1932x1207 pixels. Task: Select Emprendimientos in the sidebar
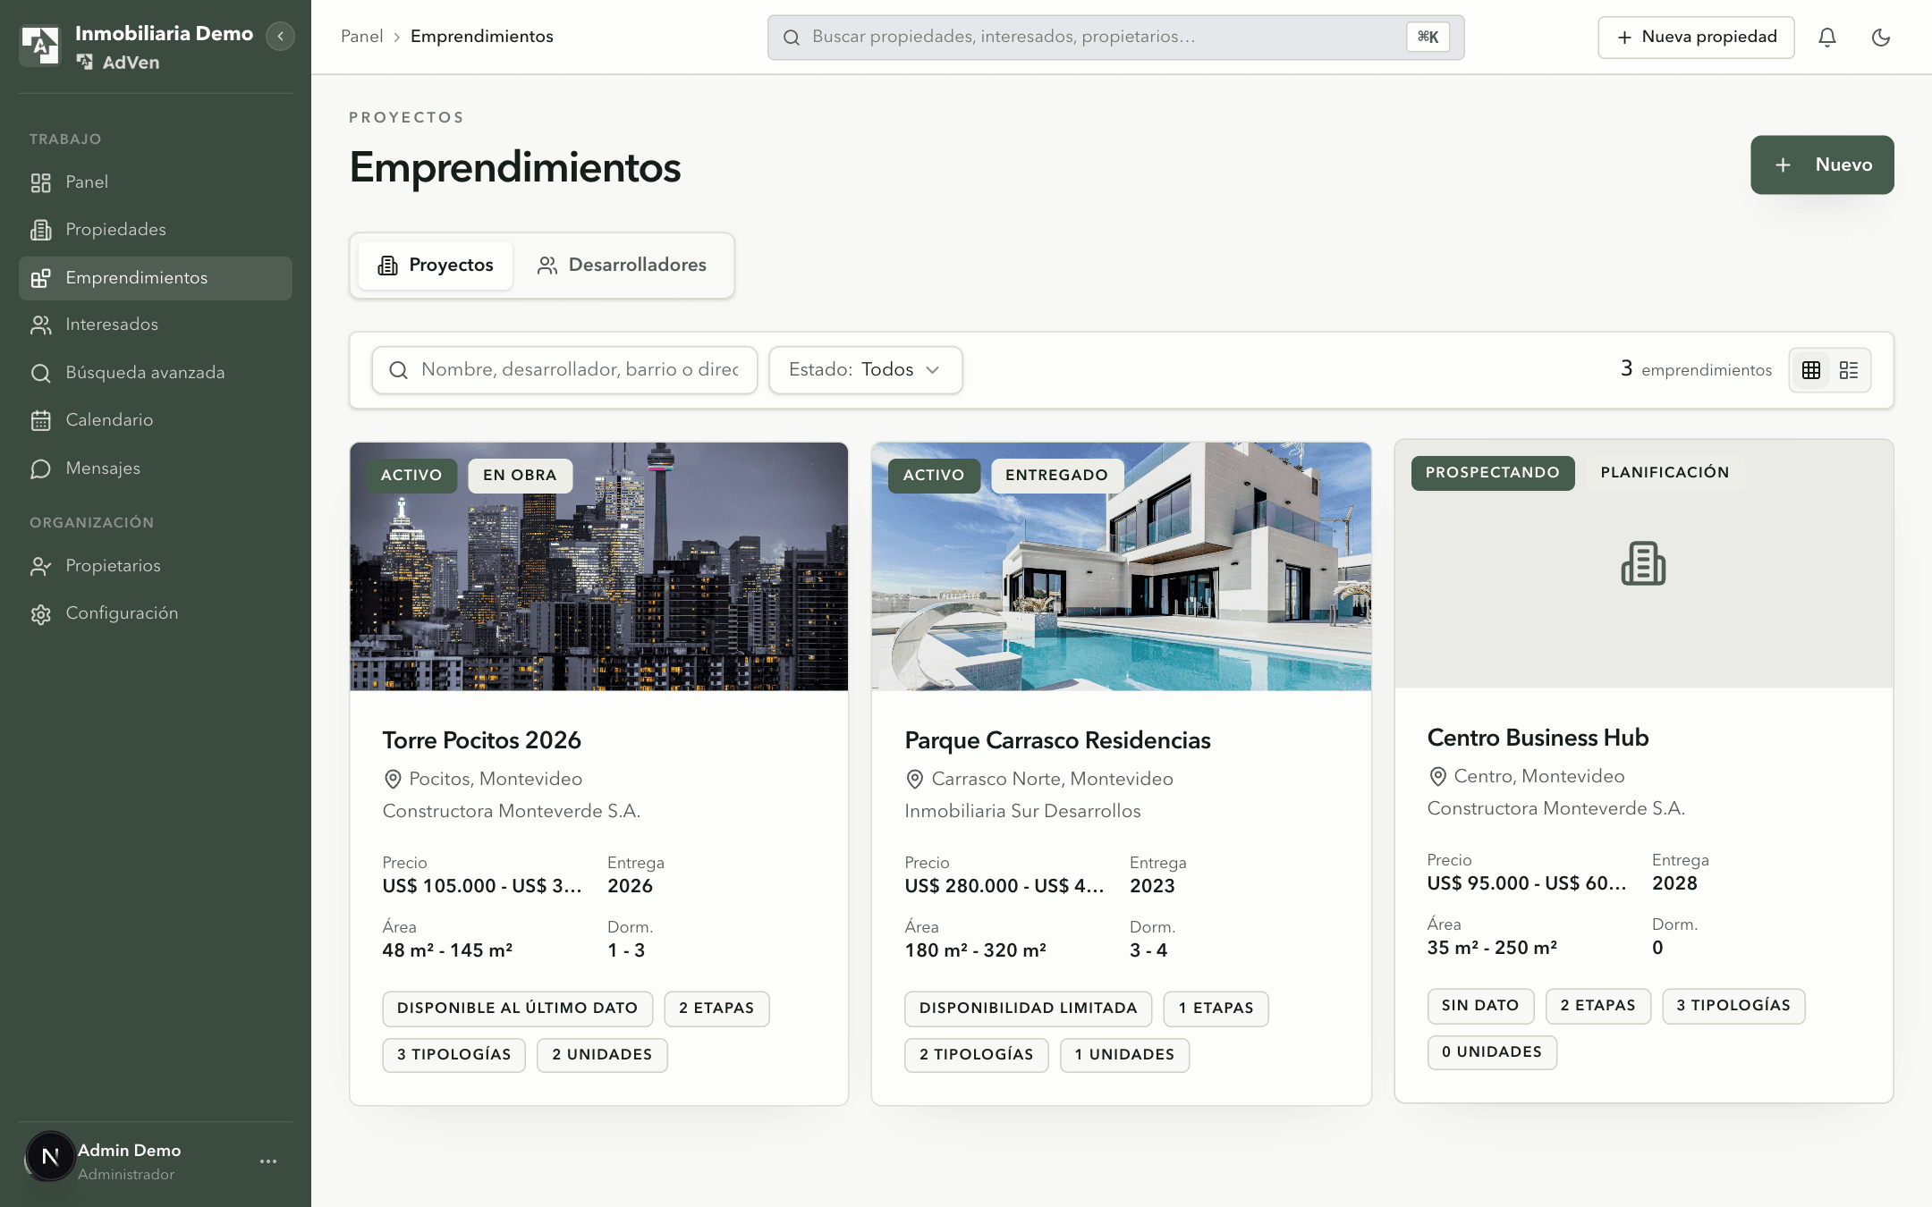click(x=156, y=278)
